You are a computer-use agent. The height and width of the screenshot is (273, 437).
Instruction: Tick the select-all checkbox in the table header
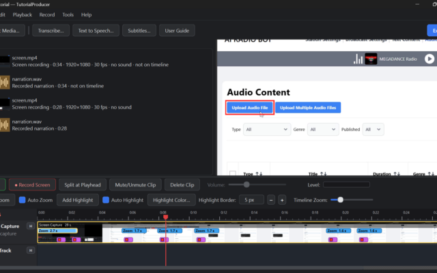tap(233, 173)
